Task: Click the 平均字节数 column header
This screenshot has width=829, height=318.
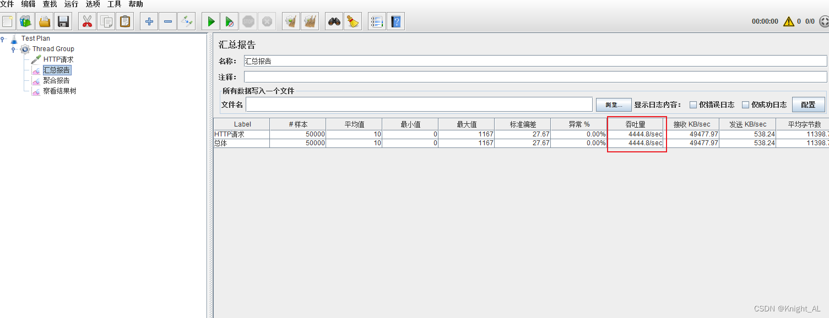Action: click(803, 124)
